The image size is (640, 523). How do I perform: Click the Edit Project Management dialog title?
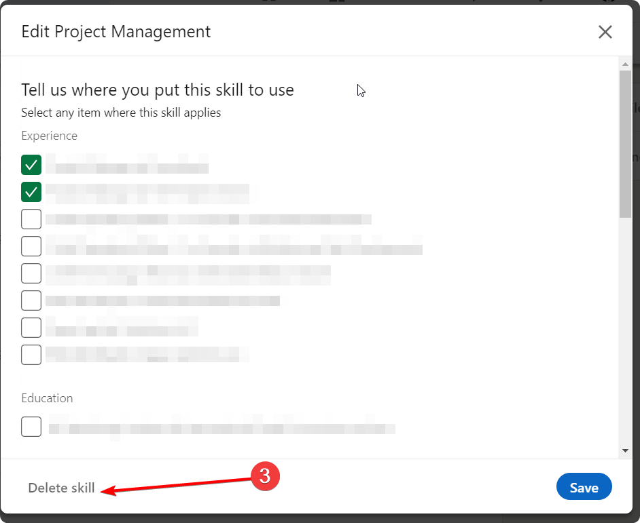click(115, 32)
